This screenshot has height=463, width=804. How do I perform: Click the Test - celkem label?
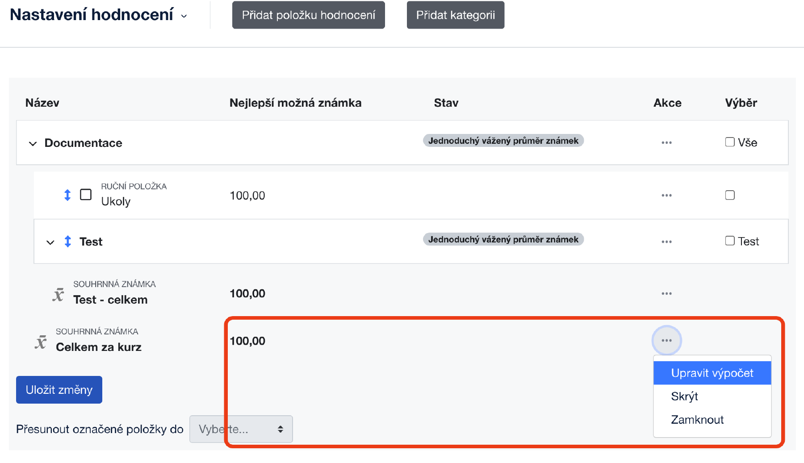click(110, 300)
